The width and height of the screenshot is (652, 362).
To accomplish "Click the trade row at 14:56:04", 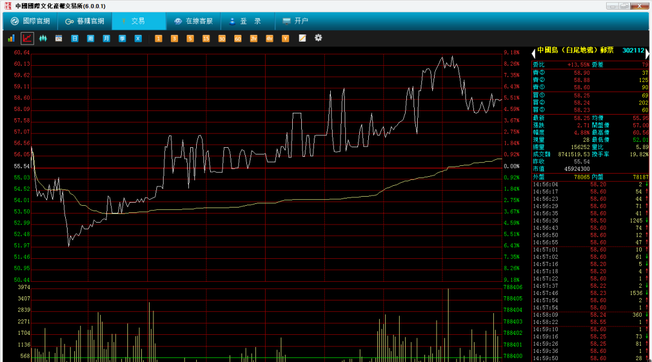I will (590, 185).
